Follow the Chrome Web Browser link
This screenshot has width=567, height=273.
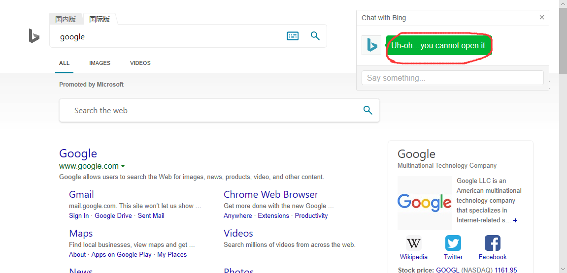point(270,194)
